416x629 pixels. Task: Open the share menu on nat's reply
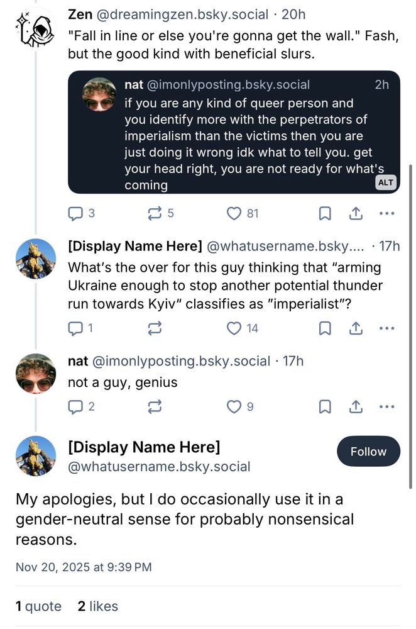tap(356, 407)
